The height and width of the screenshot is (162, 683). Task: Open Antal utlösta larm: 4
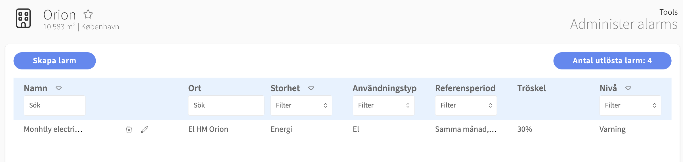tap(612, 61)
